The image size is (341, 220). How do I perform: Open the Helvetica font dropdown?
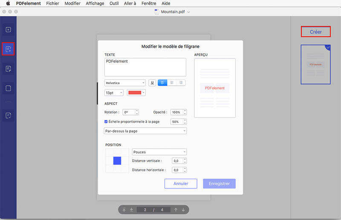click(x=125, y=83)
